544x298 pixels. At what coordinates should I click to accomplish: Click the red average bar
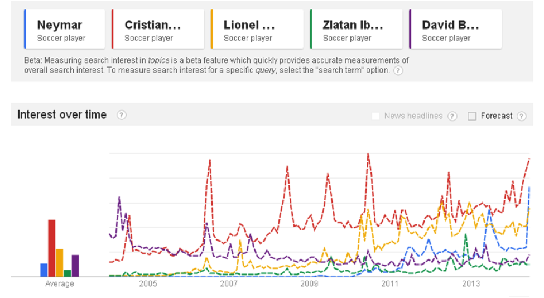[x=52, y=248]
